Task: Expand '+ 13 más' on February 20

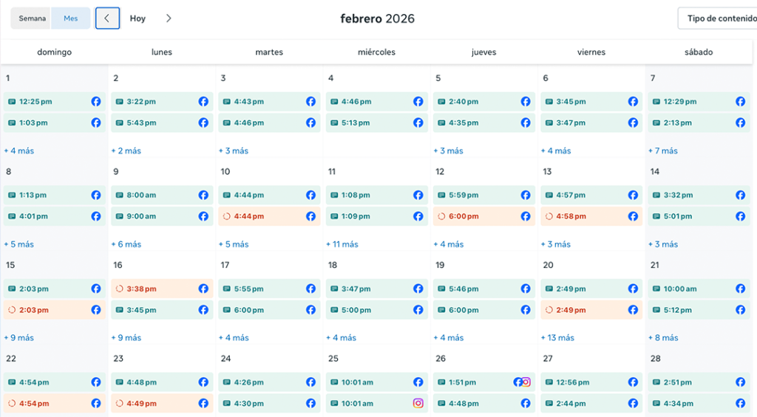Action: (x=557, y=338)
